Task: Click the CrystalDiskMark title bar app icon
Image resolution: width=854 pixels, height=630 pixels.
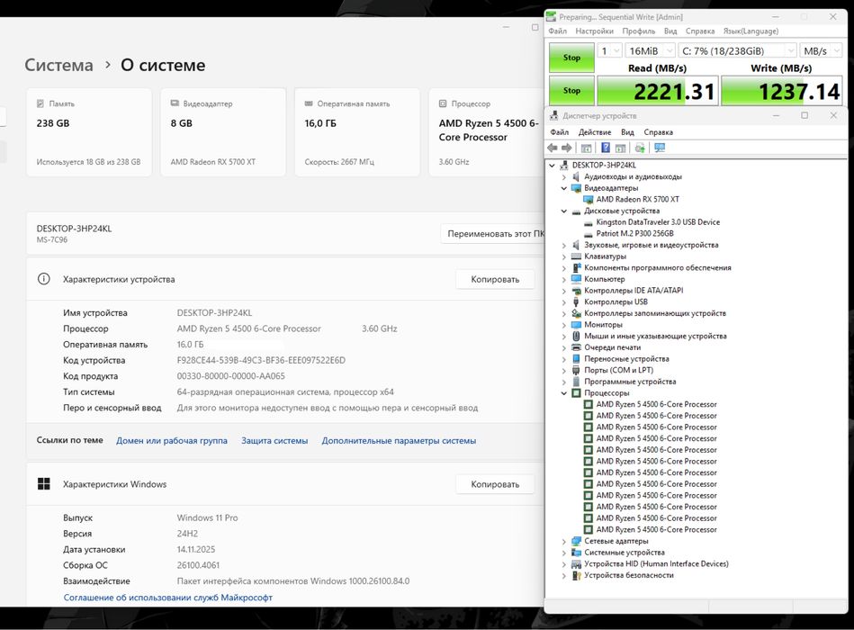Action: click(x=551, y=17)
